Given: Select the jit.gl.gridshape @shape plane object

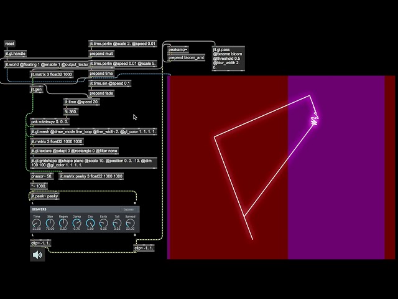Looking at the screenshot, I should (93, 163).
